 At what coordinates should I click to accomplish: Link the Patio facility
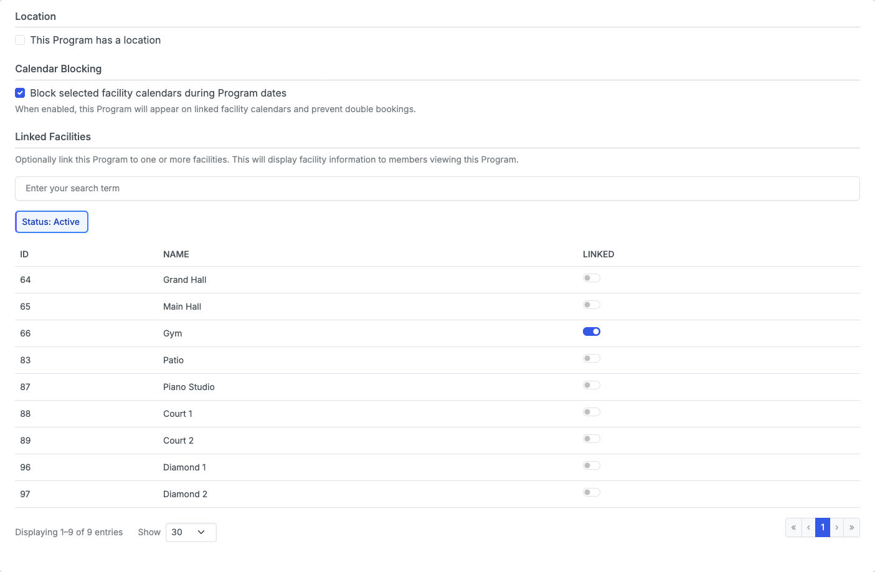pyautogui.click(x=592, y=358)
